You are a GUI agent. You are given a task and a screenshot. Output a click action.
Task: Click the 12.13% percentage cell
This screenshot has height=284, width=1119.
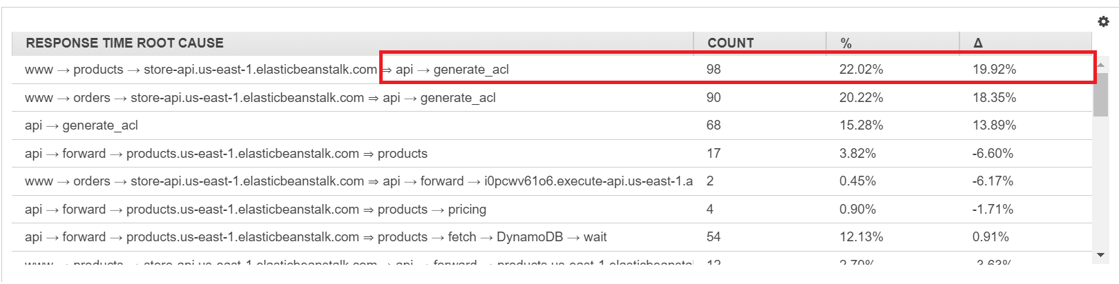coord(861,237)
